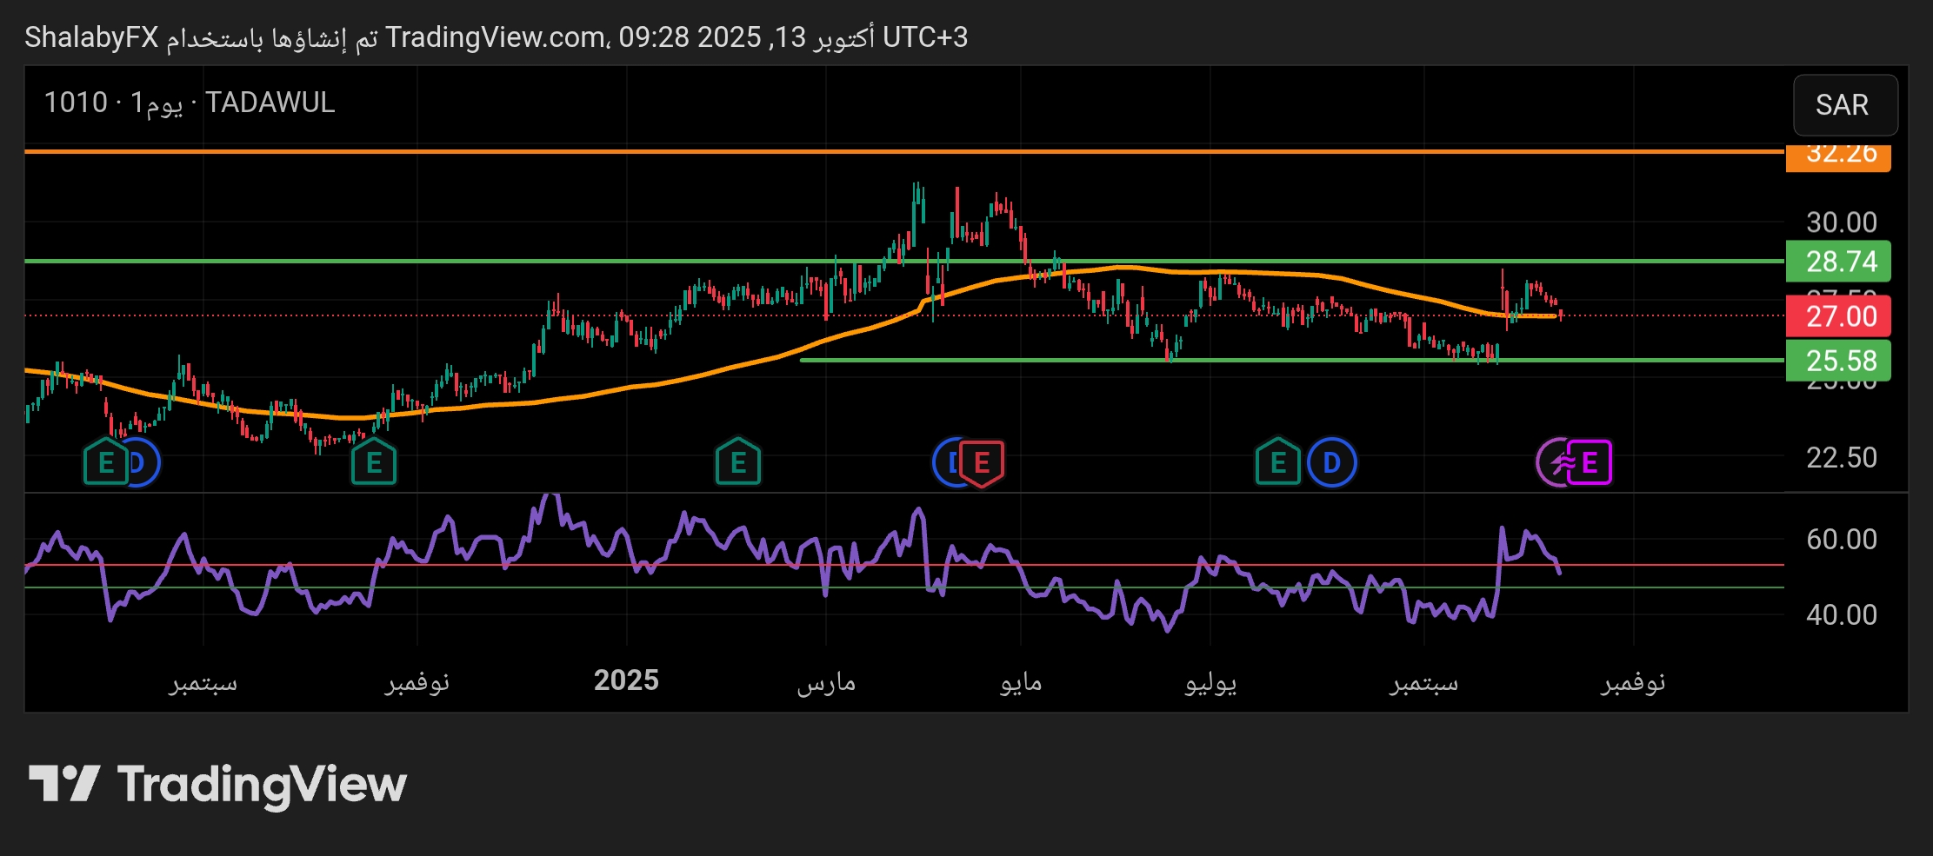Screen dimensions: 1933x856
Task: Click the 2025 year label on time axis
Action: (x=626, y=680)
